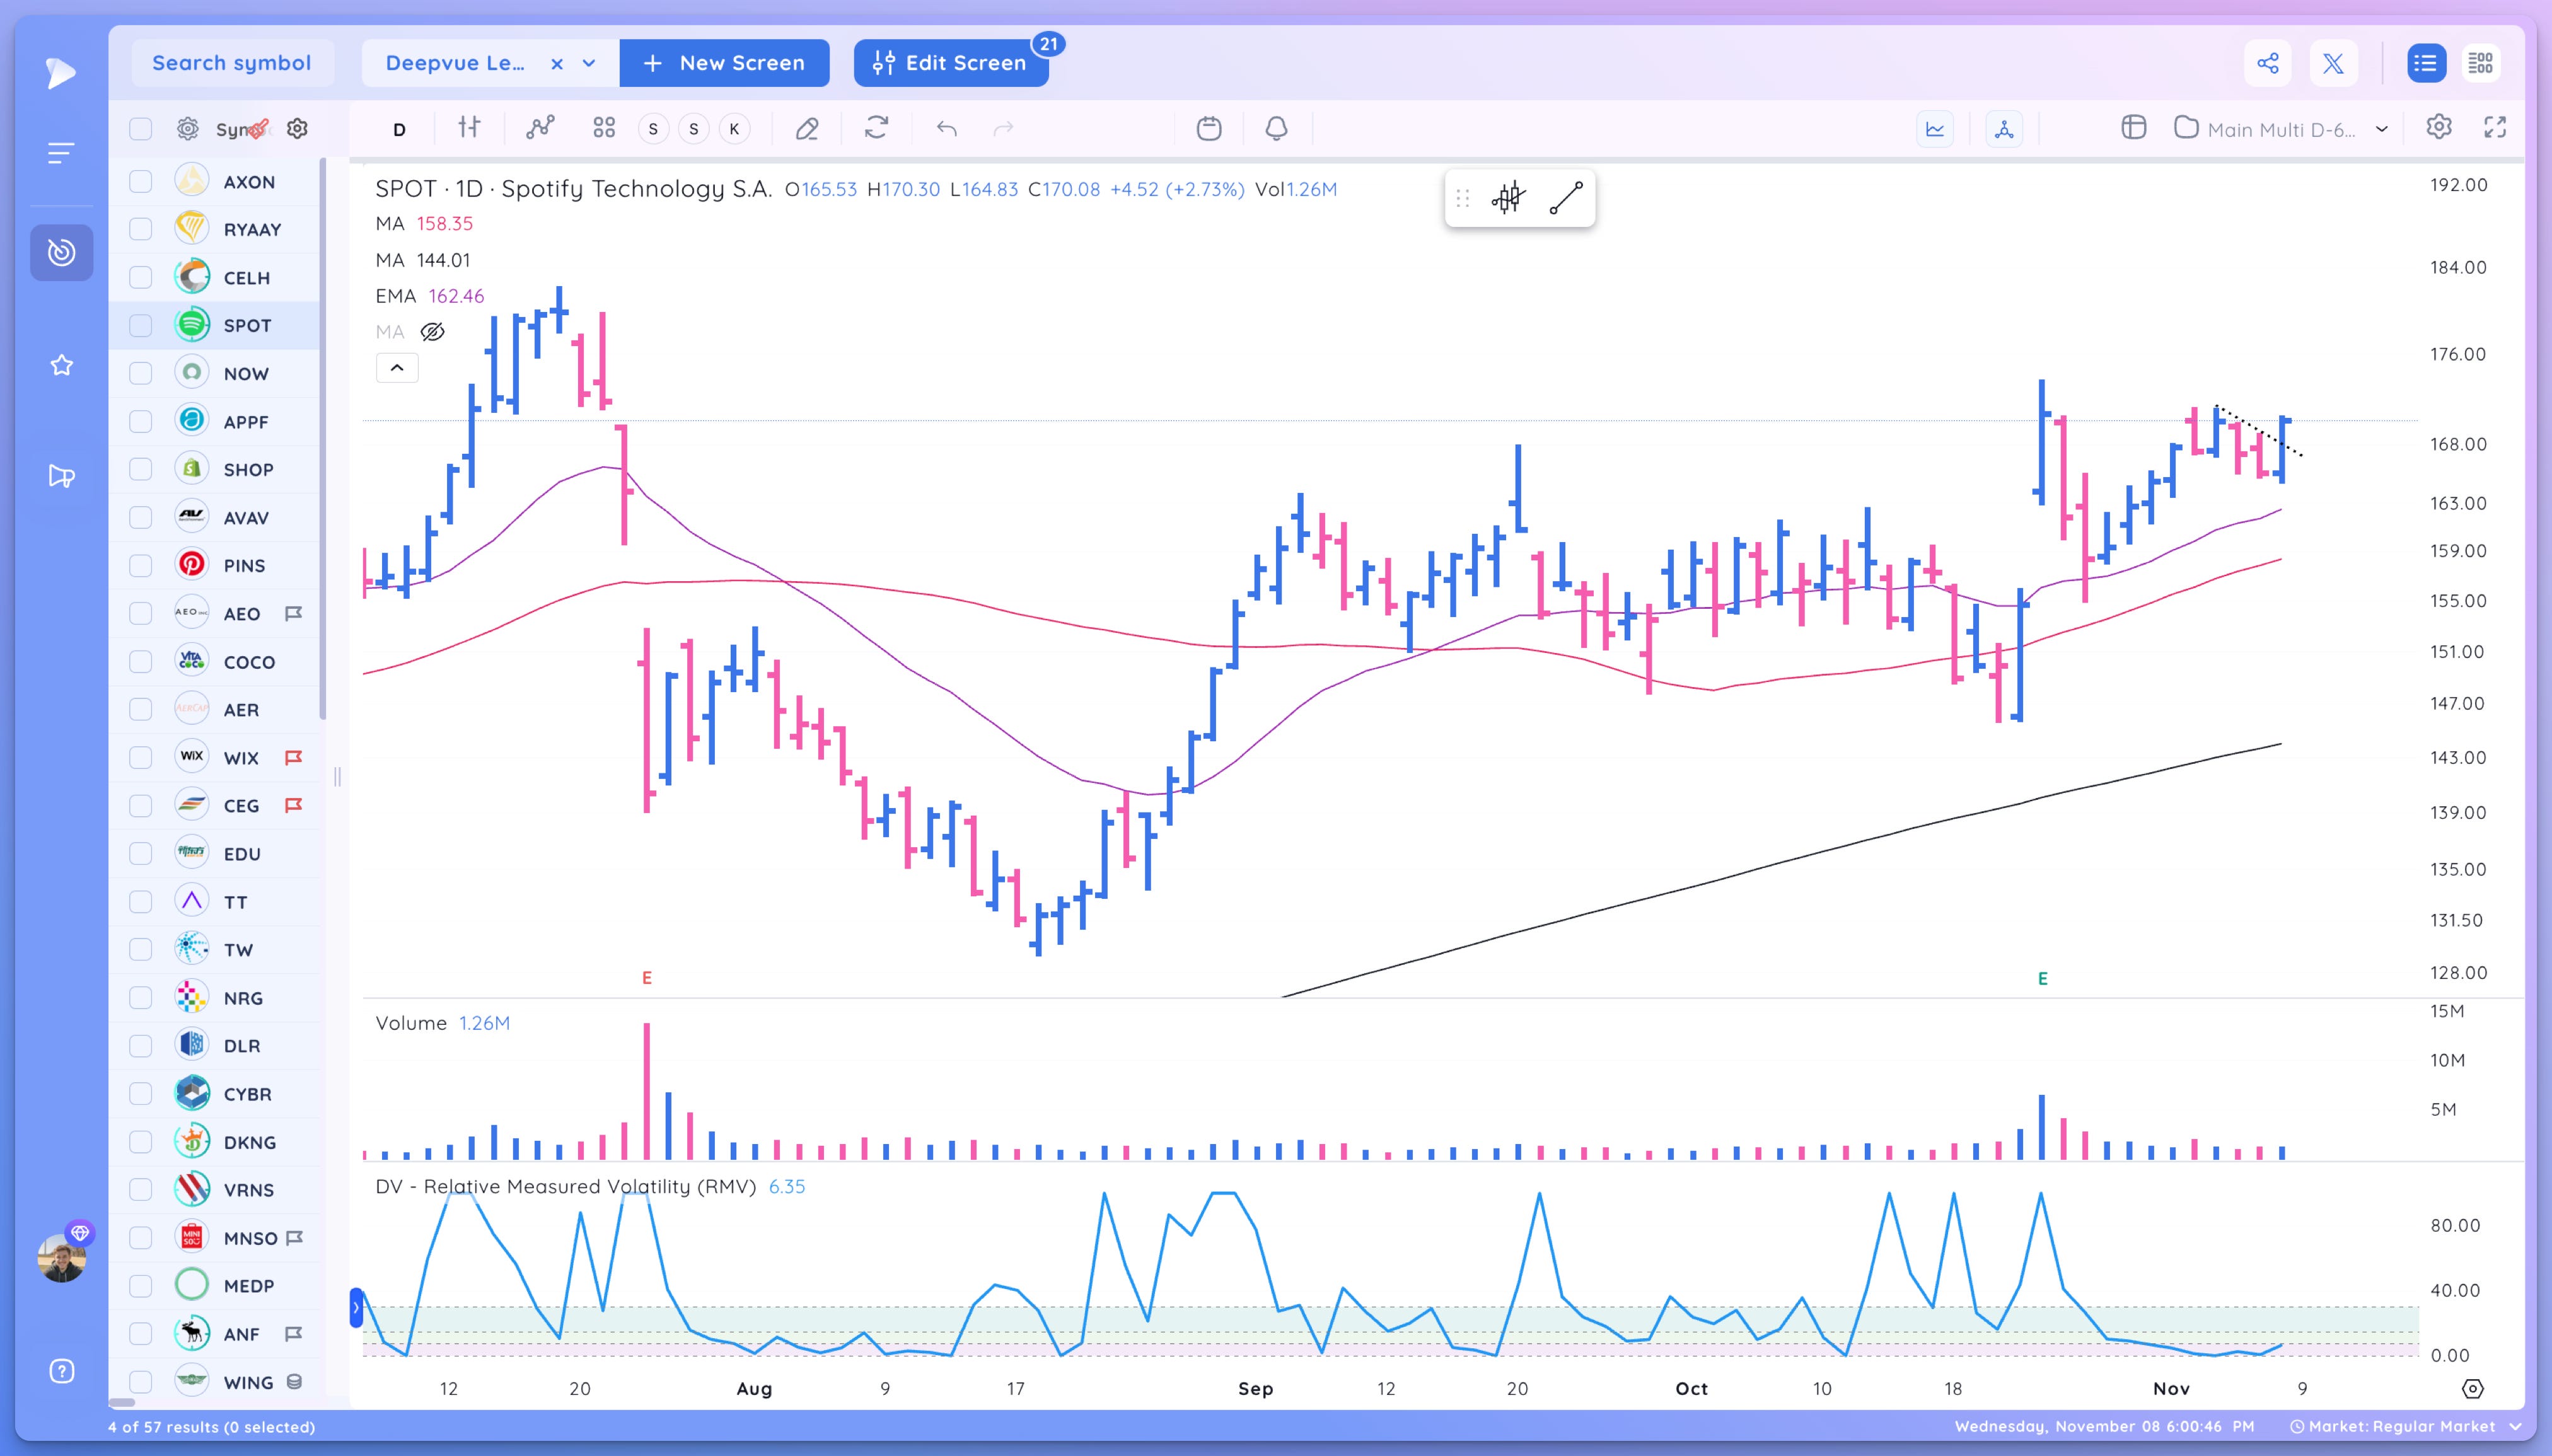The image size is (2552, 1456).
Task: Open the indicators line-graph icon
Action: pyautogui.click(x=540, y=128)
